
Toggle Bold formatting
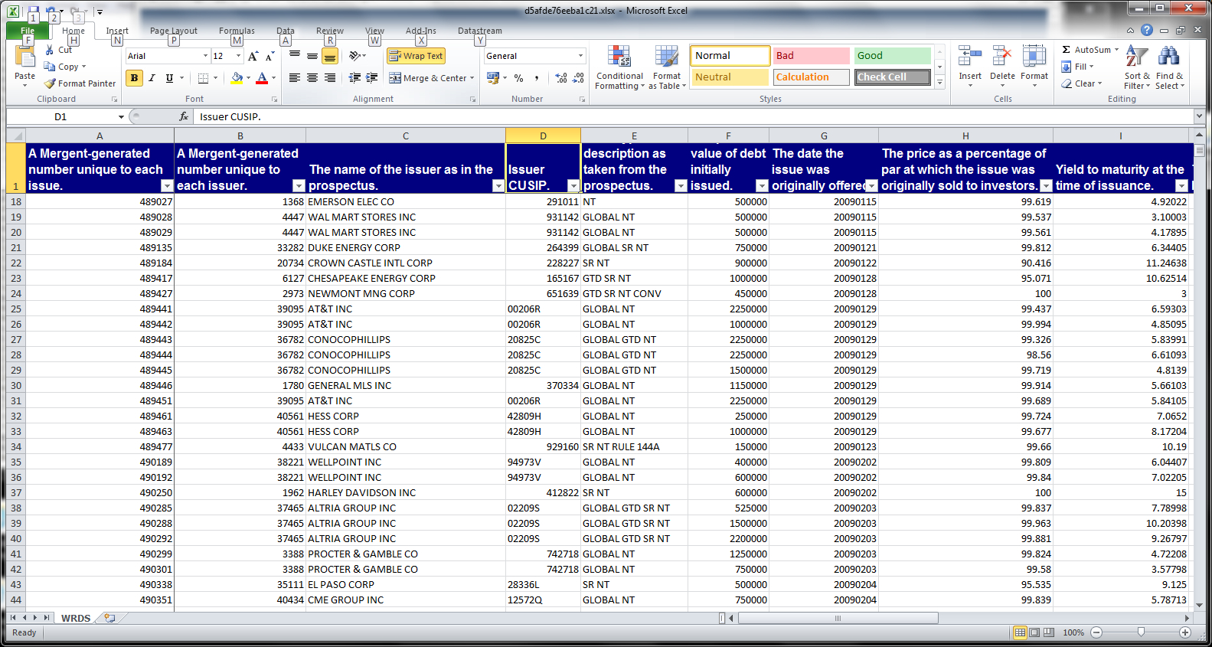[135, 78]
